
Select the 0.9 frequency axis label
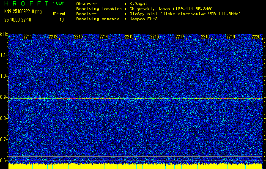click(x=4, y=97)
